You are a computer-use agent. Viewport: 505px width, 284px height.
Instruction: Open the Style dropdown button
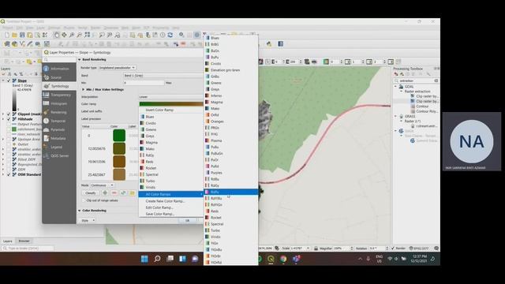[88, 220]
